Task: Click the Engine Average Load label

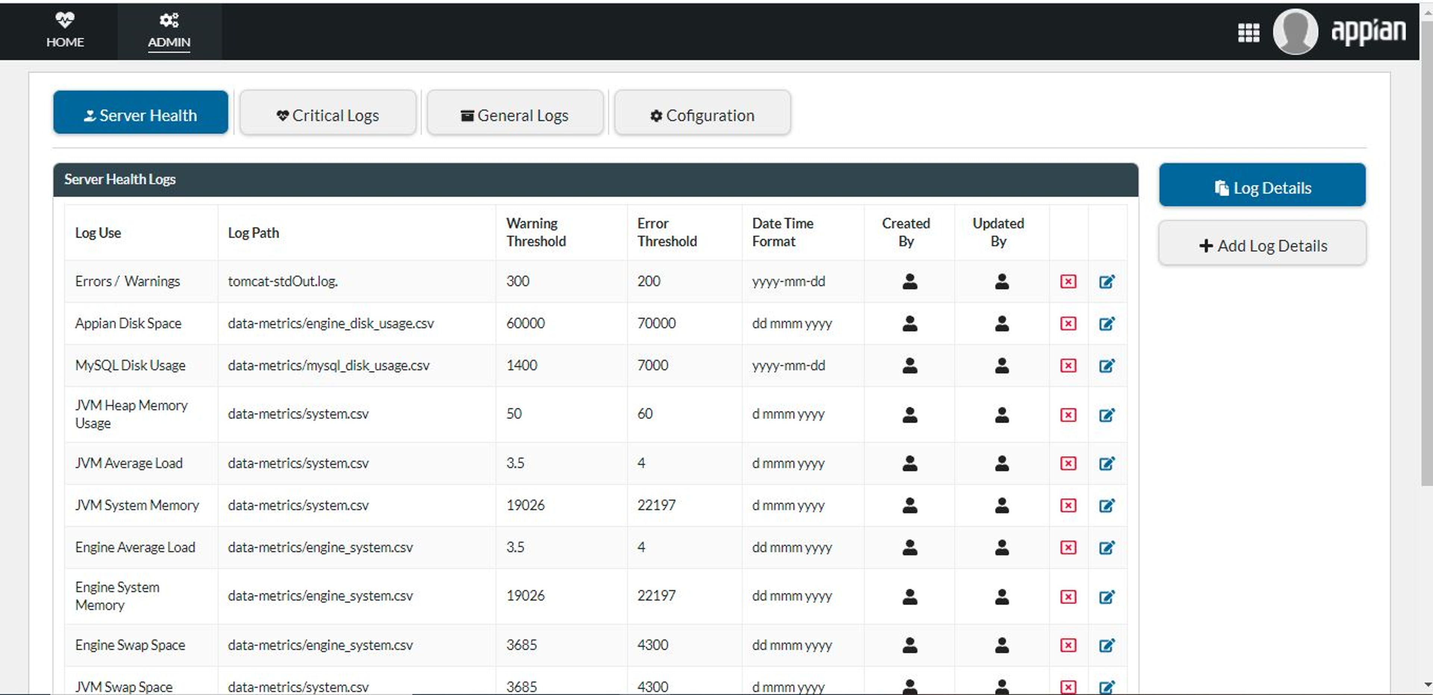Action: point(135,548)
